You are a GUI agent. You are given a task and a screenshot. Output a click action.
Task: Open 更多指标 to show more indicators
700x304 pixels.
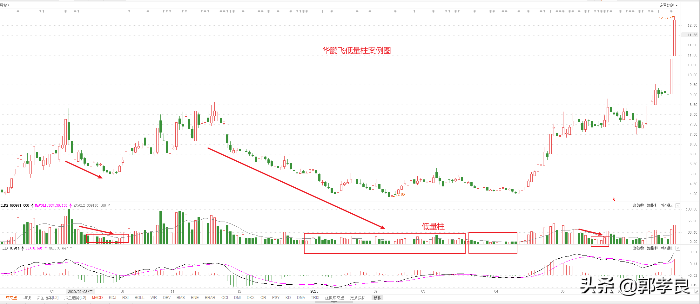(x=358, y=298)
